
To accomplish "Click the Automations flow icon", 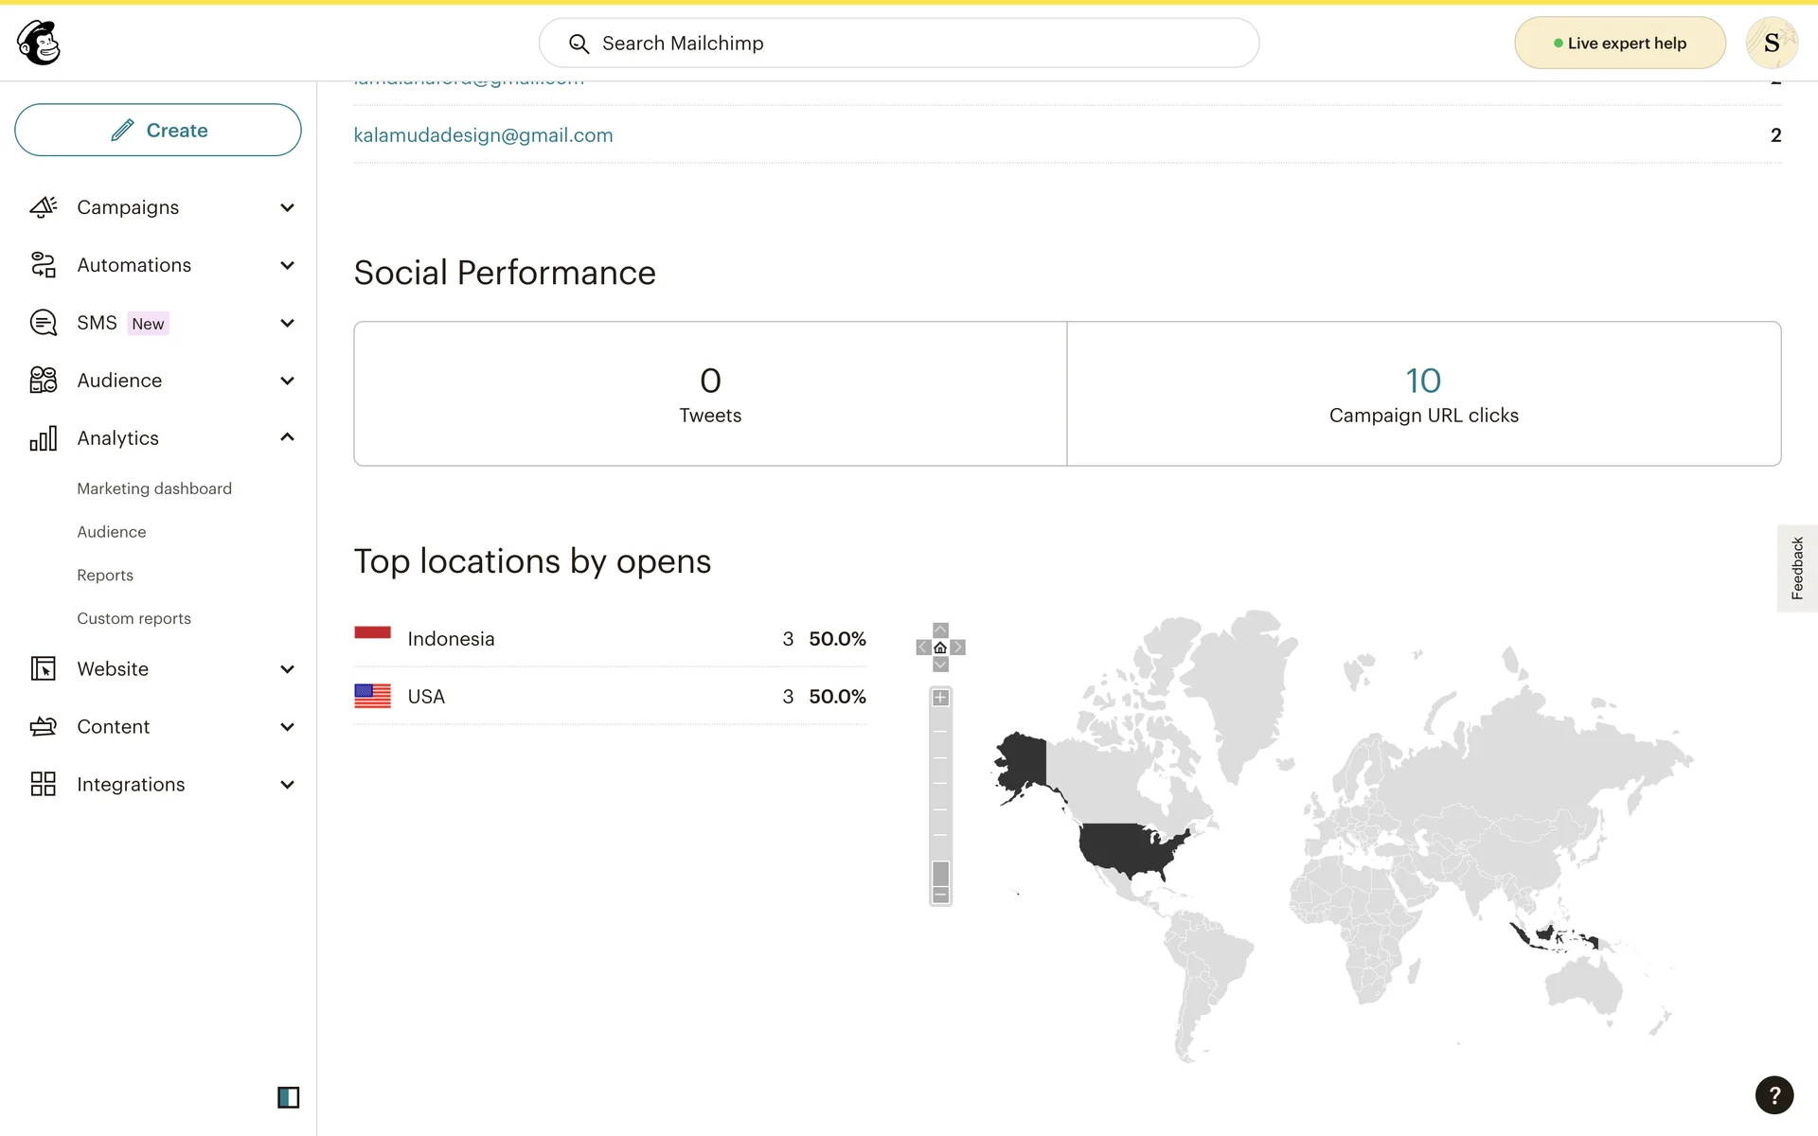I will [x=44, y=265].
